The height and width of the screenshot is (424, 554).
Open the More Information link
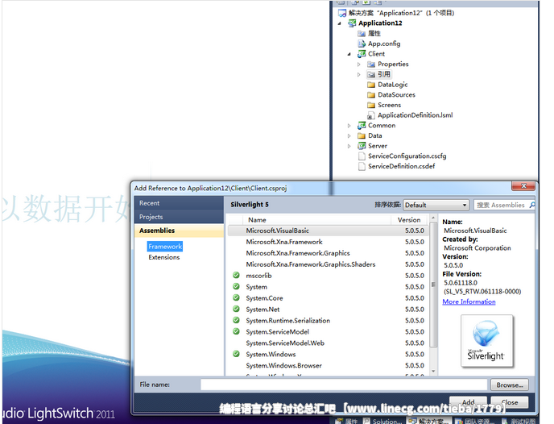click(x=469, y=301)
